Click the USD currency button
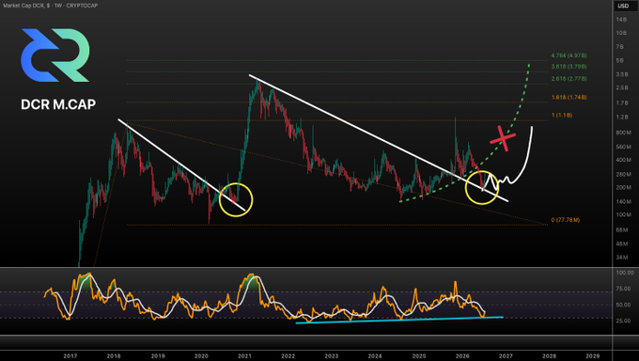This screenshot has width=639, height=361. coord(623,6)
